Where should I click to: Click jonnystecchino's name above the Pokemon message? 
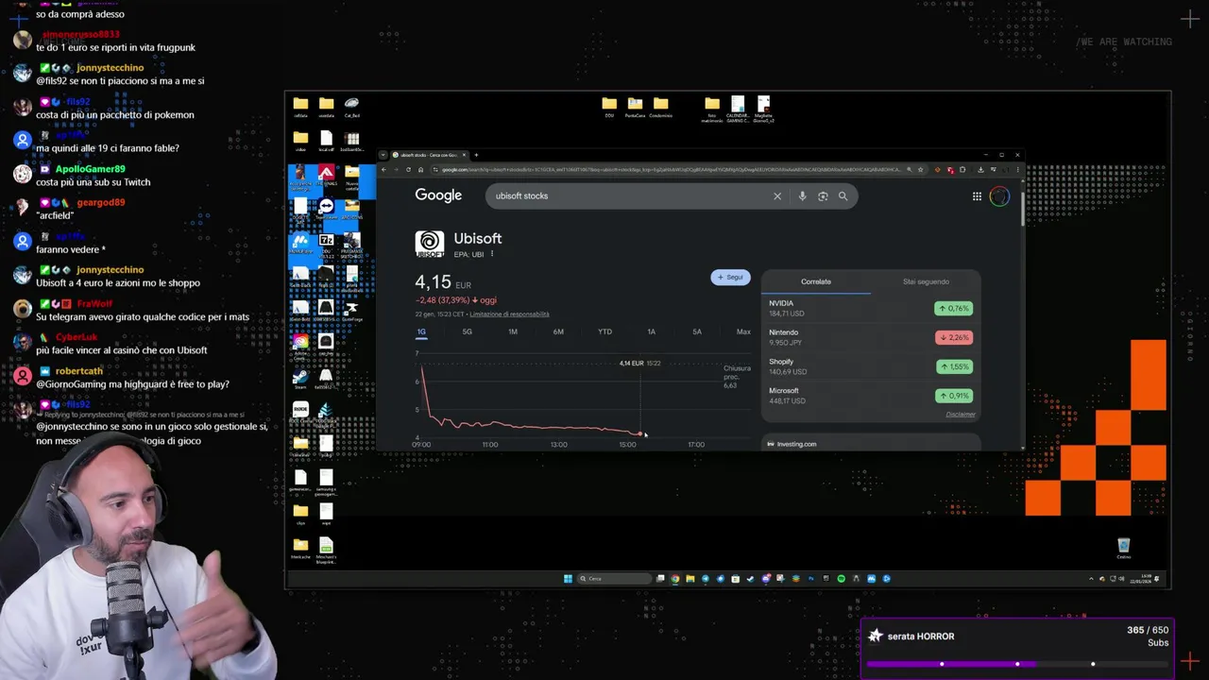click(111, 68)
